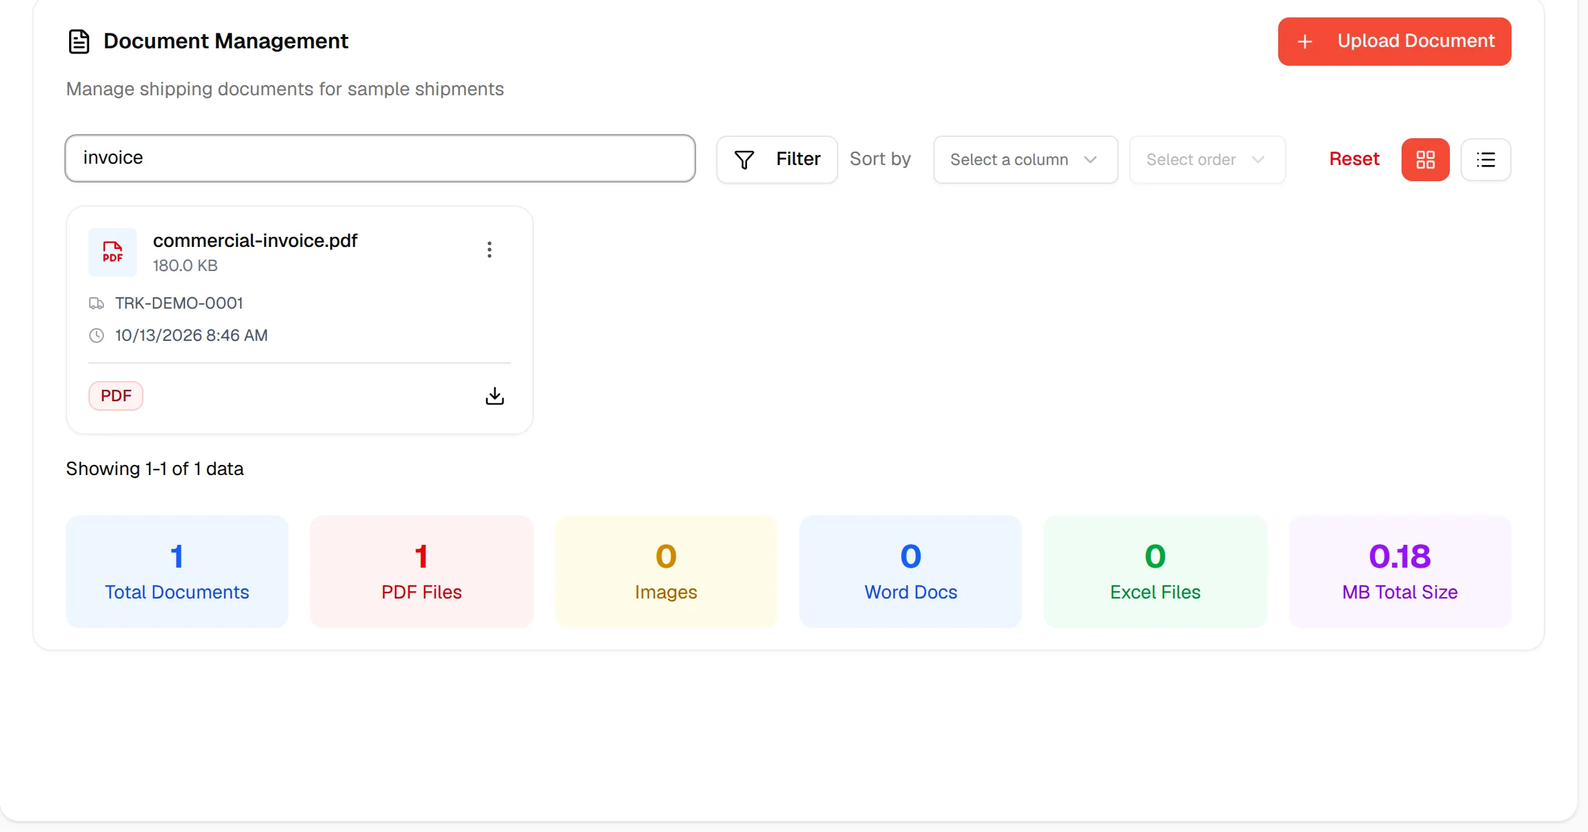1588x832 pixels.
Task: Expand the 'Select order' dropdown
Action: pos(1207,160)
